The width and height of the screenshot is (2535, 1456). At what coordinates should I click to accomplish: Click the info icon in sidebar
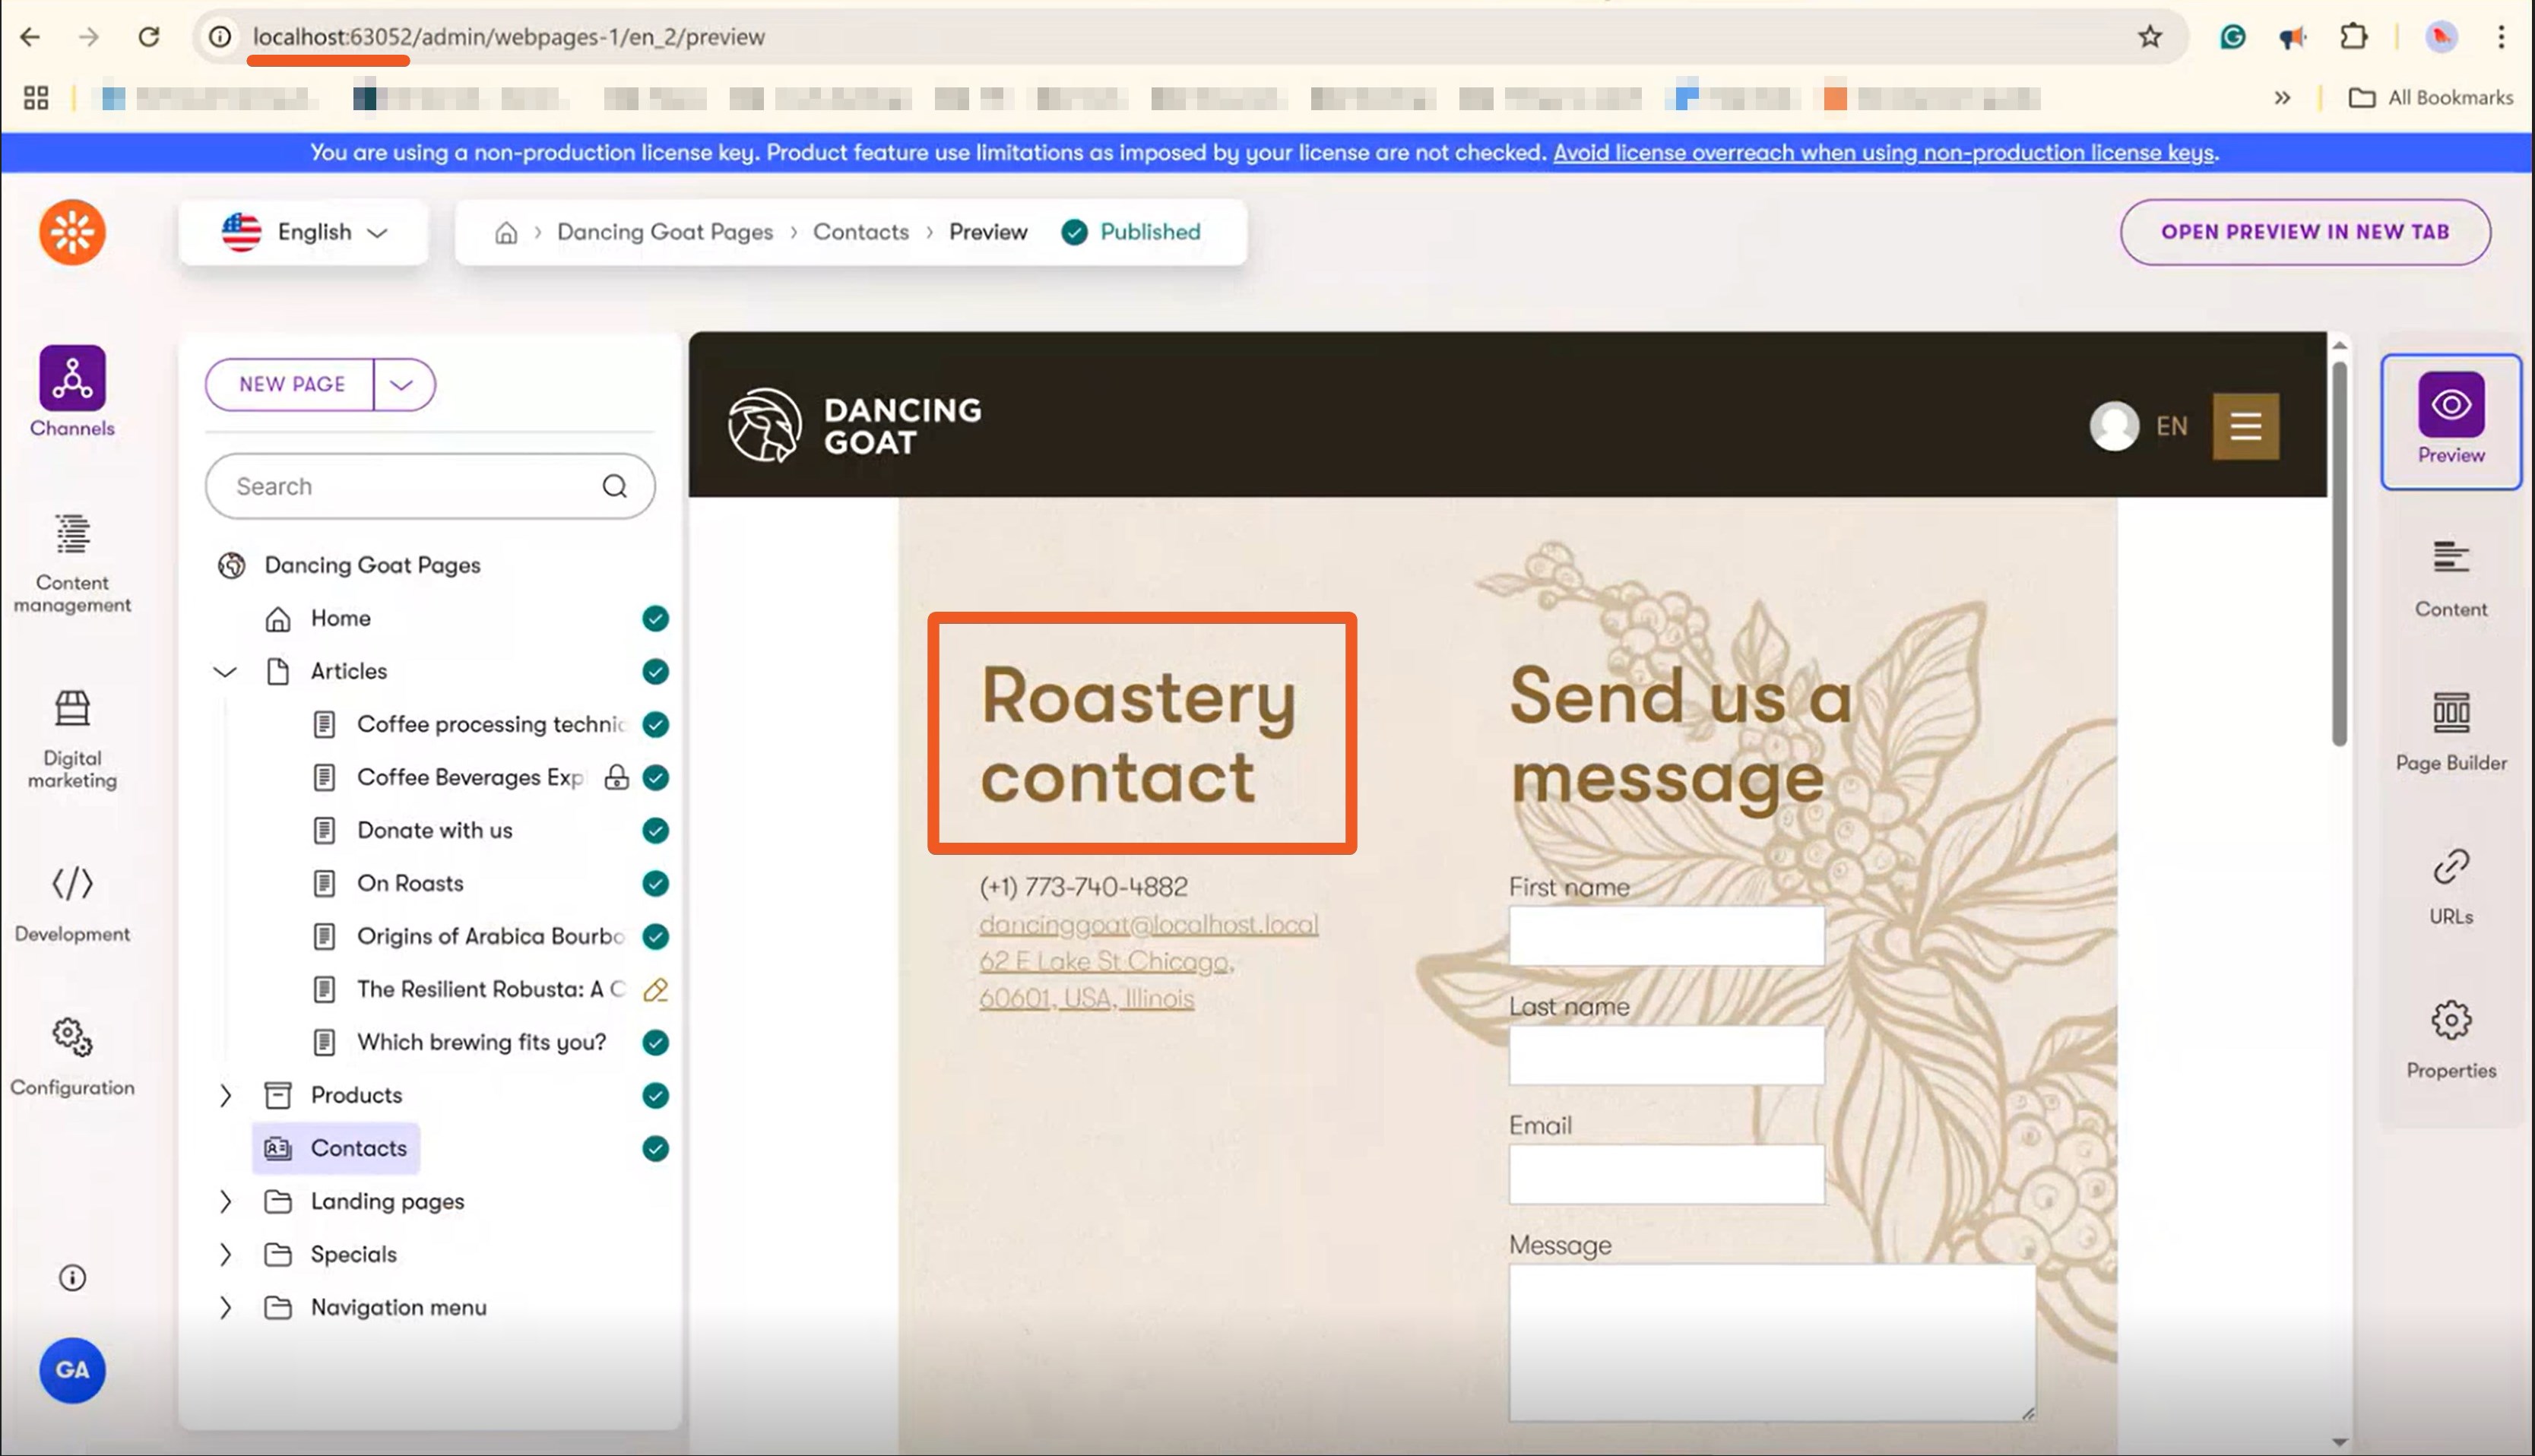point(72,1277)
